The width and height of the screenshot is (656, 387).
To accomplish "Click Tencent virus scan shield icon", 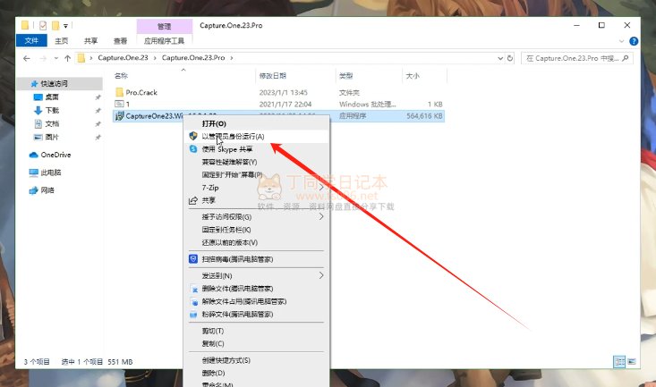I will click(193, 258).
